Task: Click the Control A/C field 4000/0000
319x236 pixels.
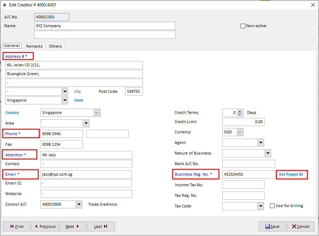Action: click(58, 205)
